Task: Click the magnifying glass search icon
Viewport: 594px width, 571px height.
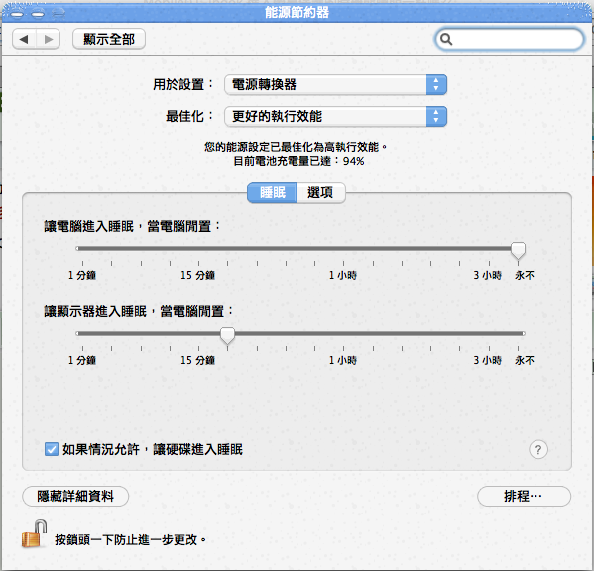Action: (x=446, y=39)
